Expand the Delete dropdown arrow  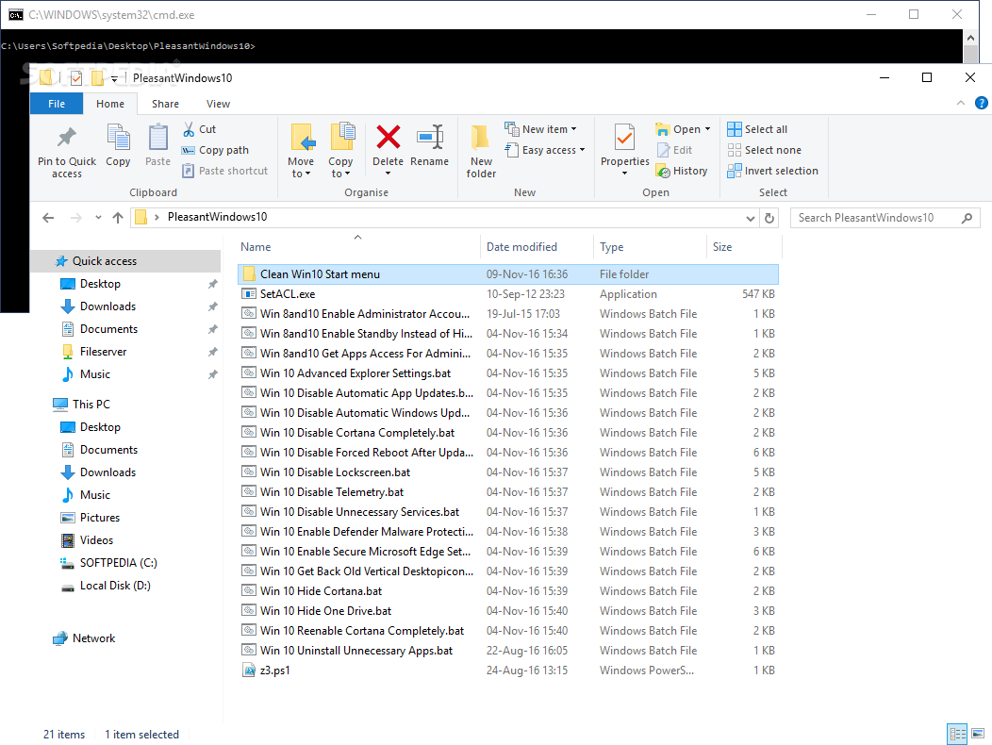click(x=388, y=174)
